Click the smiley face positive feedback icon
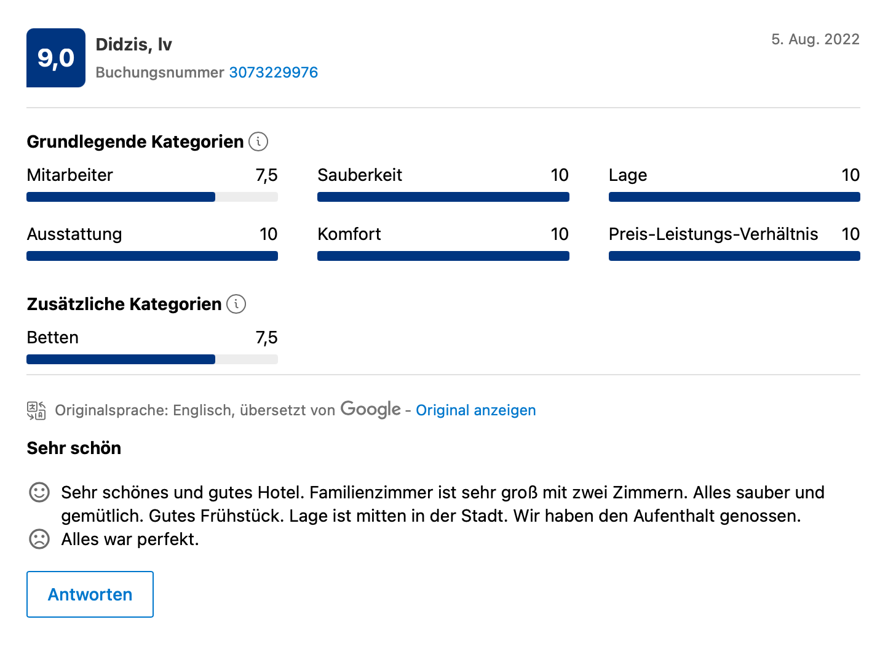This screenshot has height=646, width=888. click(39, 492)
